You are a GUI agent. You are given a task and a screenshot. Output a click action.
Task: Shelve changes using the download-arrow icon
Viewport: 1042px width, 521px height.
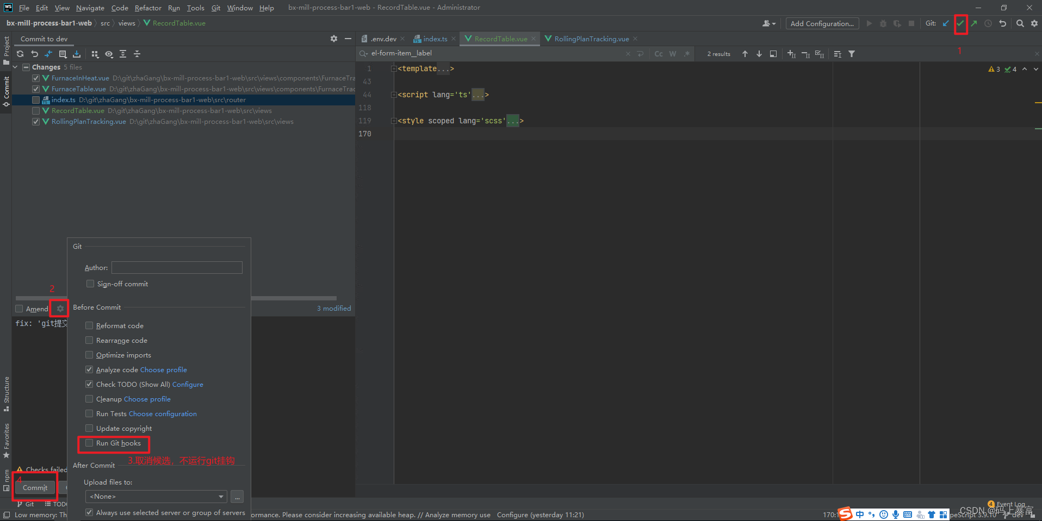click(77, 54)
